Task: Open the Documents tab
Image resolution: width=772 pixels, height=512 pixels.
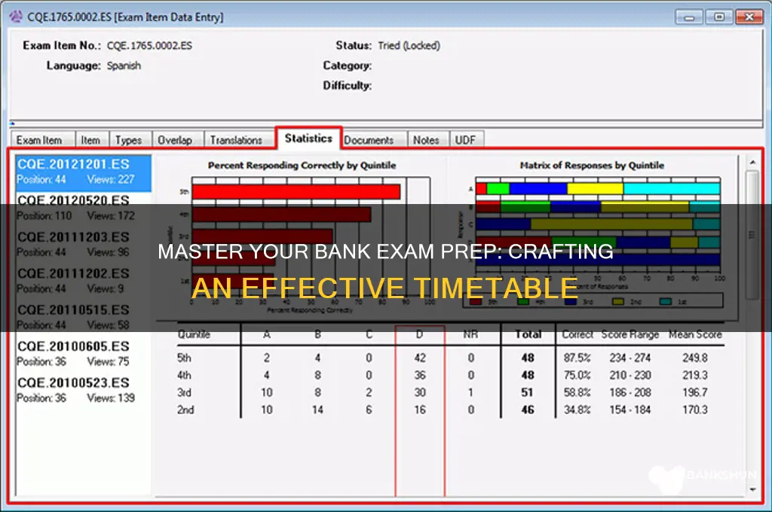Action: 374,140
